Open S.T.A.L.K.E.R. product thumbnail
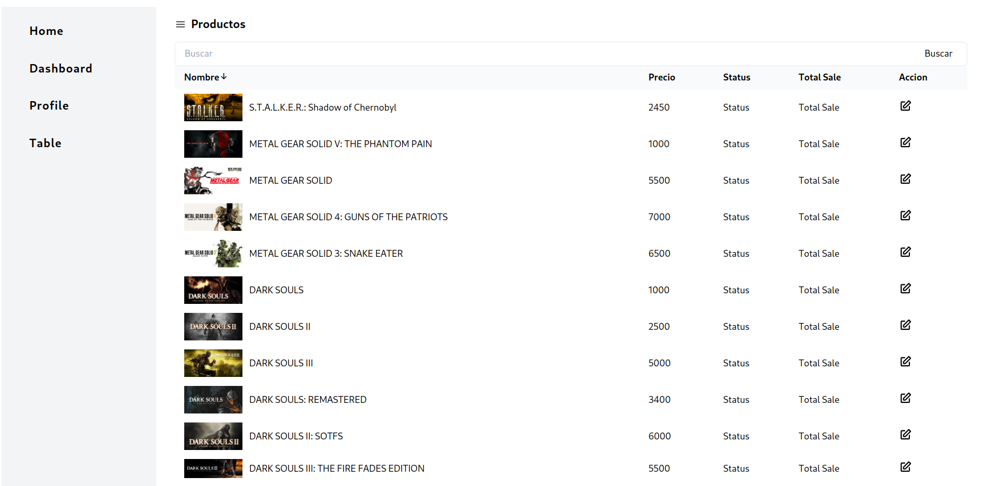 click(x=213, y=107)
